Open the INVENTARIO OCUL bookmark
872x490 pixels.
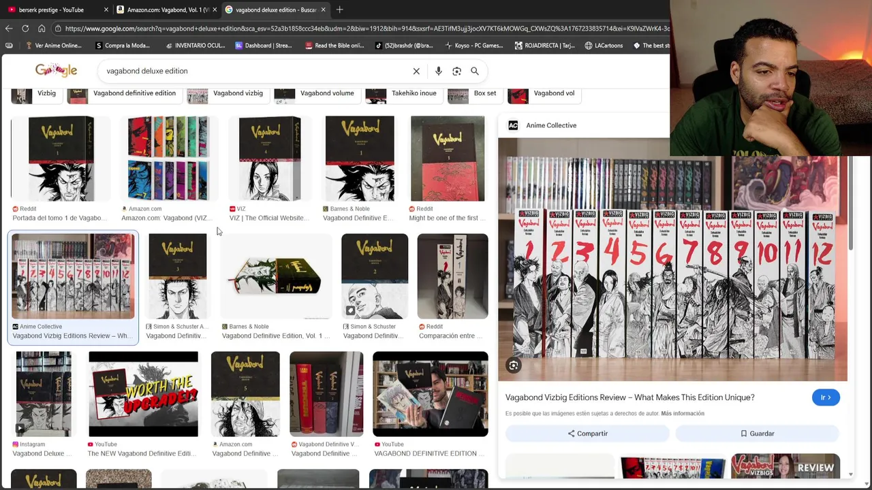(195, 46)
